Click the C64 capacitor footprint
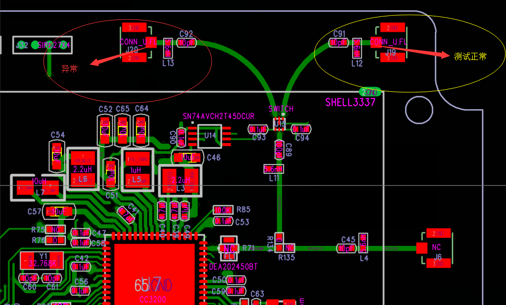The image size is (506, 305). 140,130
